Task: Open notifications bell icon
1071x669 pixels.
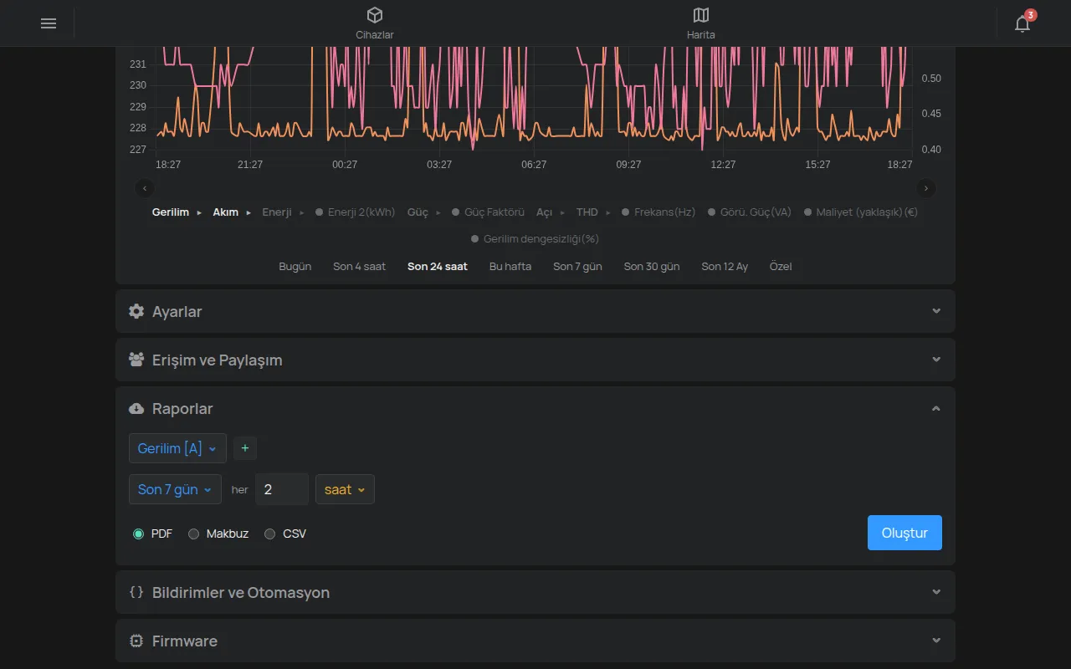Action: tap(1022, 23)
